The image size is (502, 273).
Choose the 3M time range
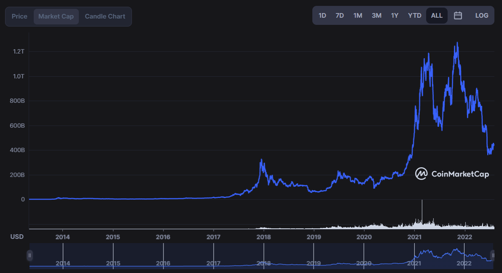click(x=376, y=15)
